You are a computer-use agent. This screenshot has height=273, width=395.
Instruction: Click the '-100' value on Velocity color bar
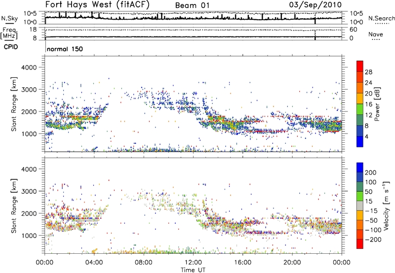point(373,230)
